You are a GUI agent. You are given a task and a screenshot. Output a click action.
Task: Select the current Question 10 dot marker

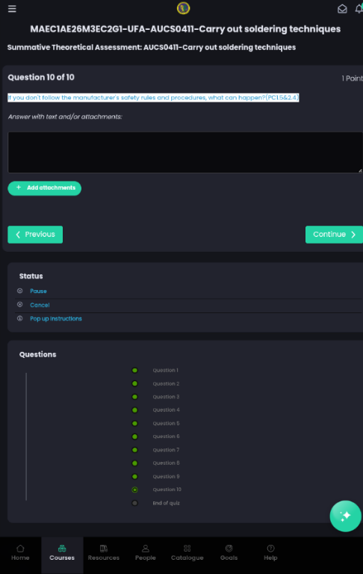click(134, 490)
